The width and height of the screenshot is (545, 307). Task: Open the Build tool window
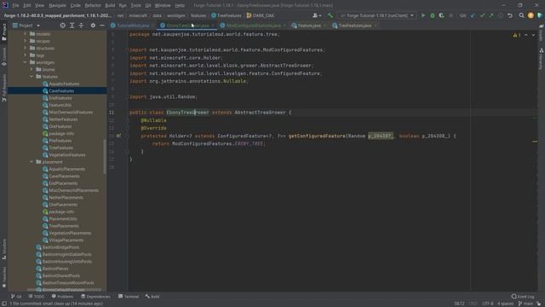(152, 297)
